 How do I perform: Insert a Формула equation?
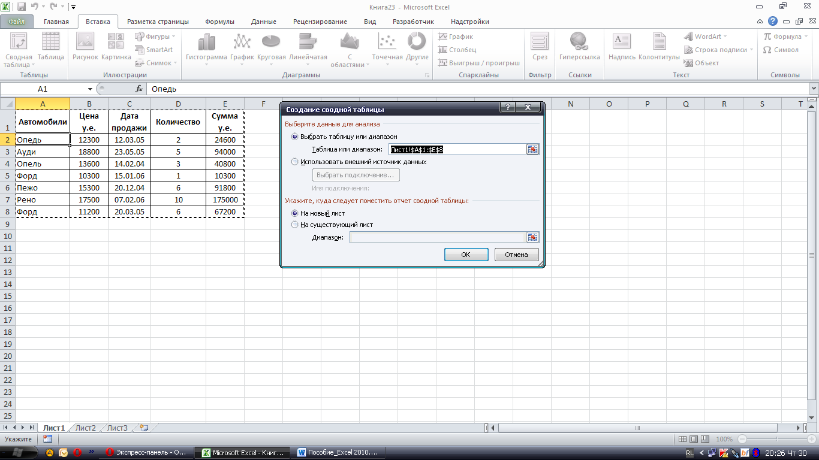(785, 37)
